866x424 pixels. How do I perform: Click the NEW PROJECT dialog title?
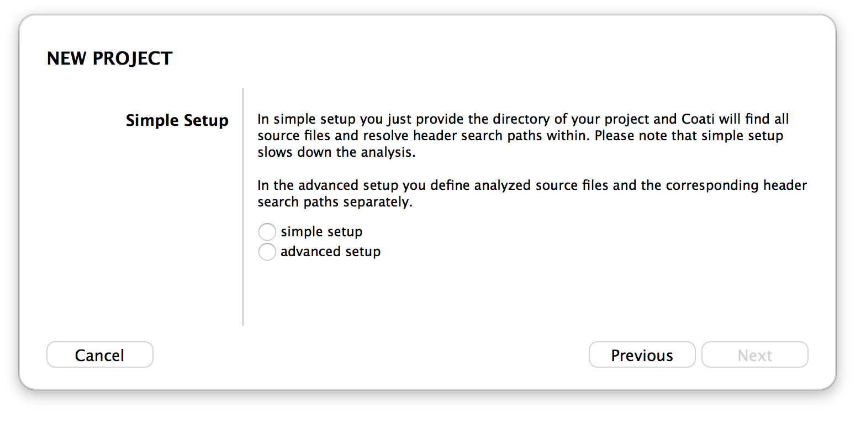pos(109,59)
